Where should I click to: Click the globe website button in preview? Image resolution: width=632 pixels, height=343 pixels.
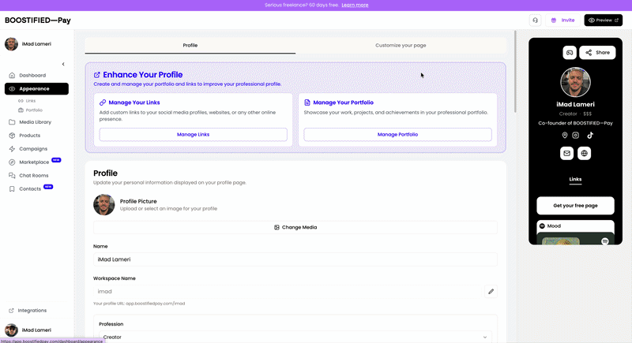pos(584,153)
